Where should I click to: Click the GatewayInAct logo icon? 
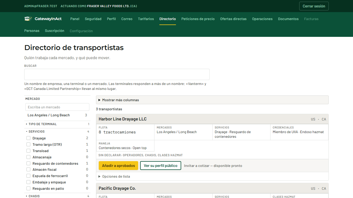[x=28, y=19]
